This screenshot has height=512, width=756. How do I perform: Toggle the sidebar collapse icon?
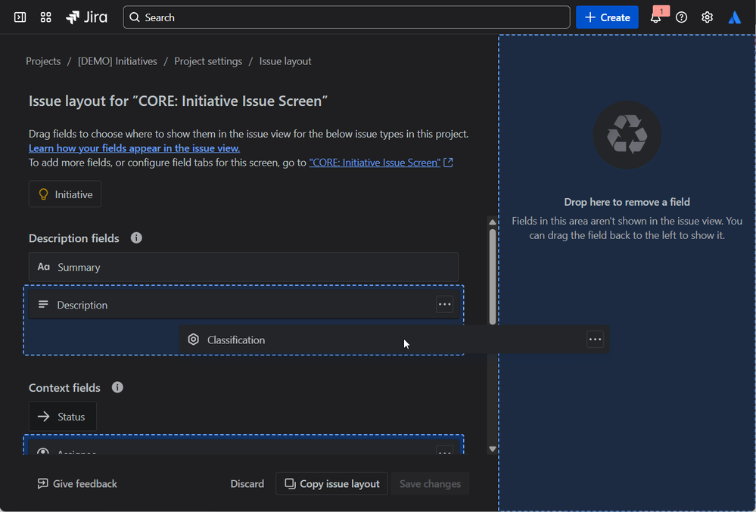pyautogui.click(x=20, y=17)
